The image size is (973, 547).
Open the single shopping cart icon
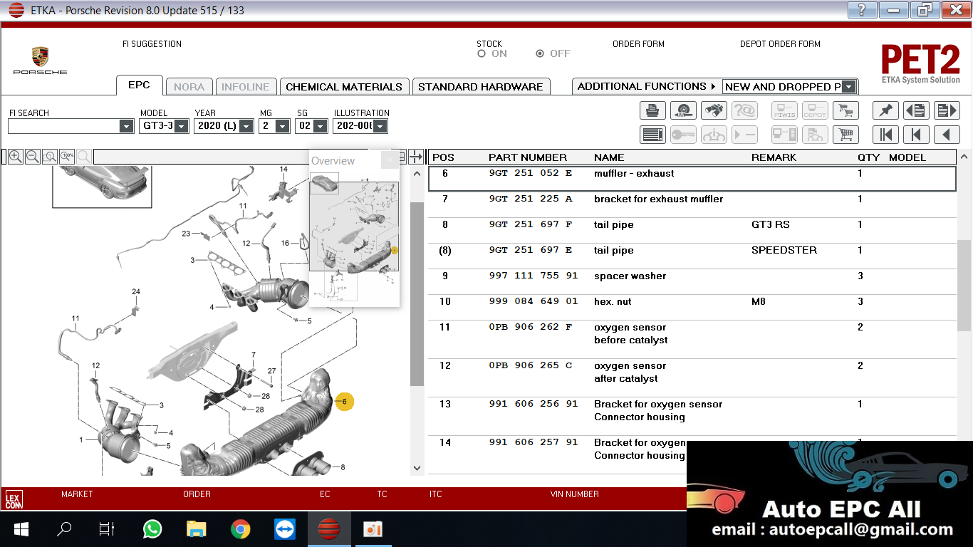pyautogui.click(x=845, y=135)
